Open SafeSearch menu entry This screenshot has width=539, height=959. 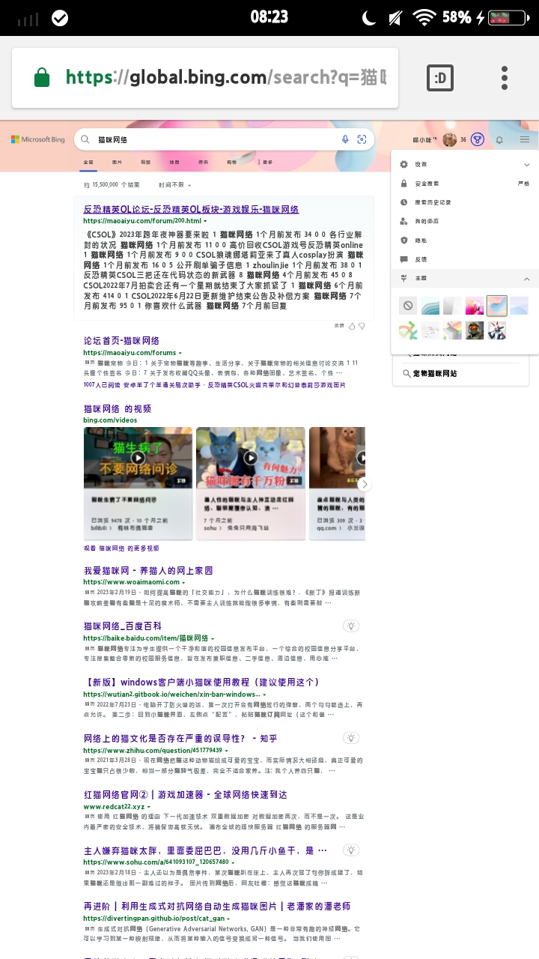465,184
